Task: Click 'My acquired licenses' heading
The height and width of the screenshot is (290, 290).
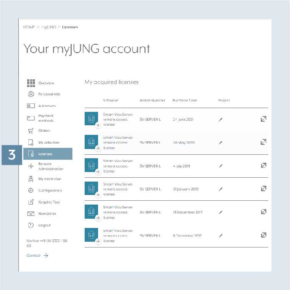Action: 111,82
